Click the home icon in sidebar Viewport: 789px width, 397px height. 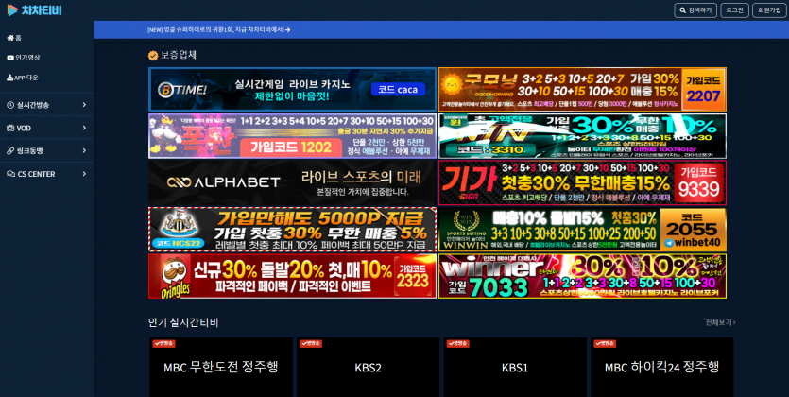[10, 38]
